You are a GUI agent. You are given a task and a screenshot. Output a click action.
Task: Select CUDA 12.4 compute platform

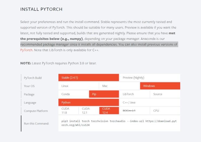click(x=109, y=111)
